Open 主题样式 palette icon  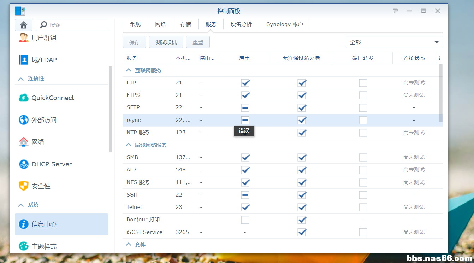tap(24, 246)
